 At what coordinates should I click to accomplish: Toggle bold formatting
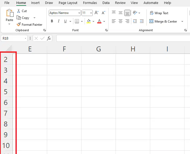point(52,21)
